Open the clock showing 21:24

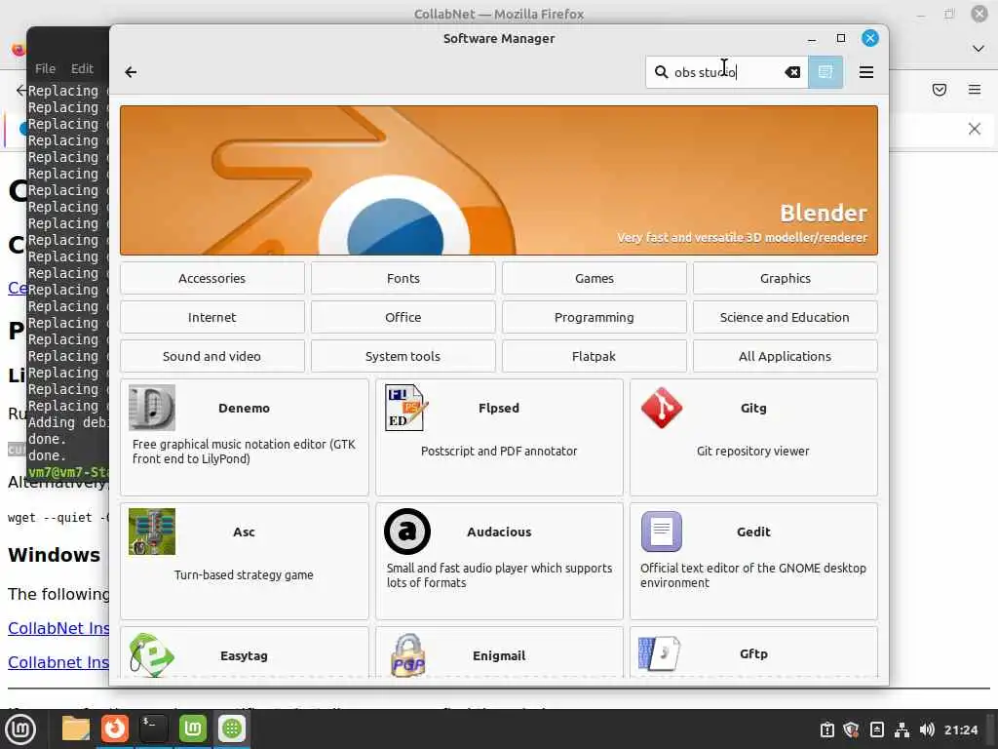pos(960,729)
